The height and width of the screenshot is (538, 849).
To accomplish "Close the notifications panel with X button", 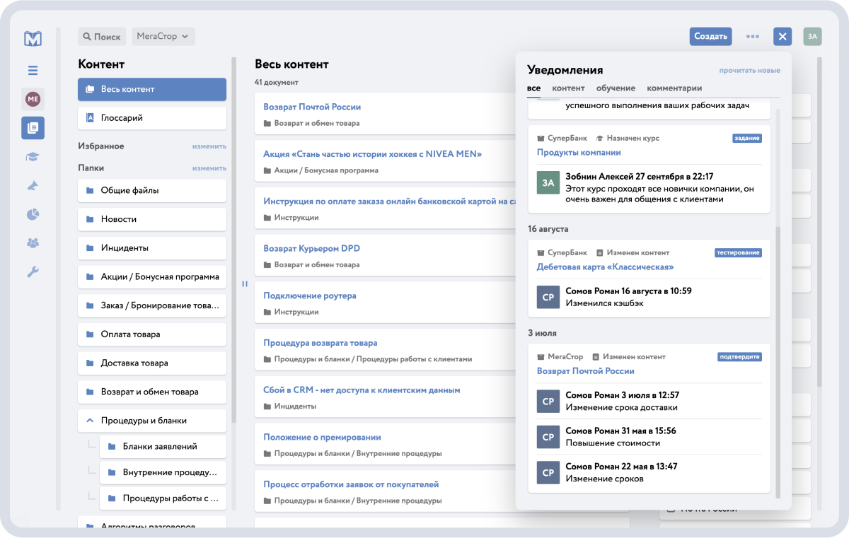I will coord(782,36).
